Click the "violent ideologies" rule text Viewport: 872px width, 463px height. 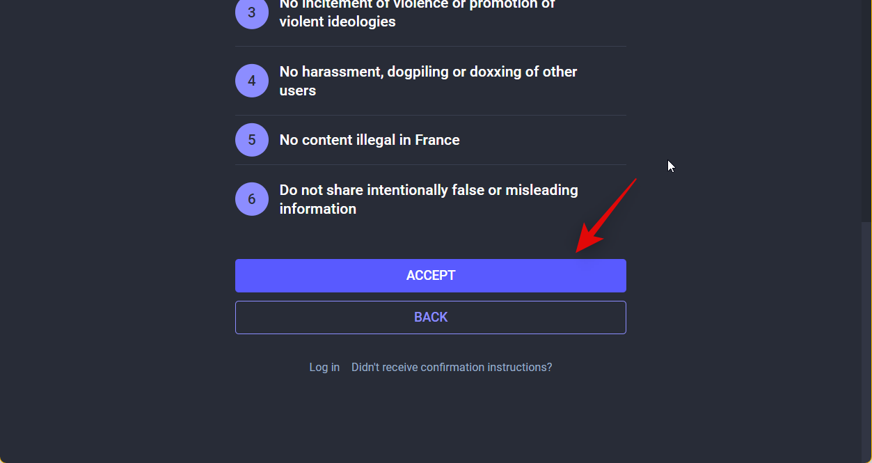tap(338, 22)
